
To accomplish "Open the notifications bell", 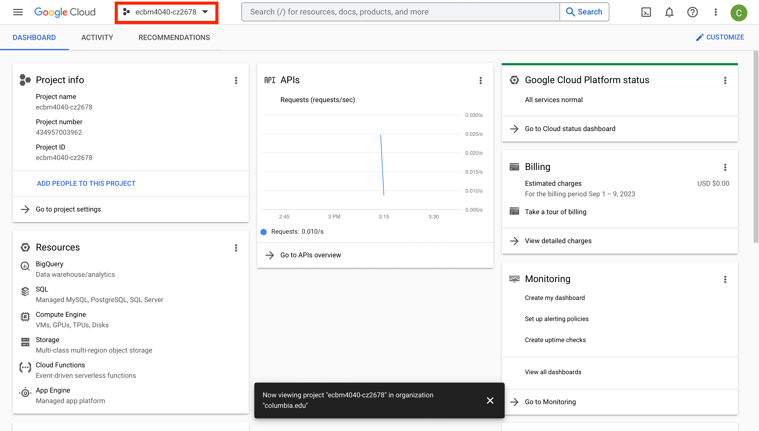I will point(669,12).
